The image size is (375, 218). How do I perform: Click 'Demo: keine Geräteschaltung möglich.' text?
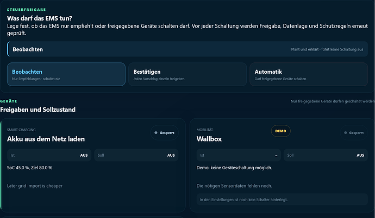click(x=234, y=168)
